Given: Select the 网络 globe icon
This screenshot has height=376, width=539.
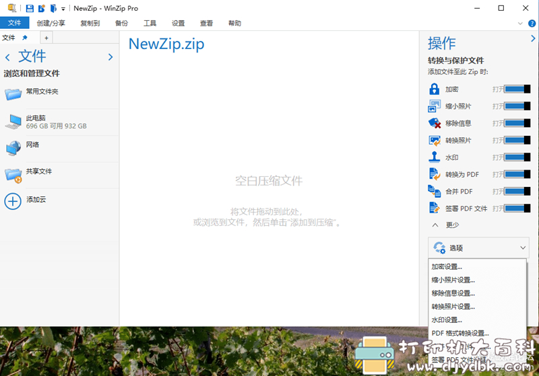Looking at the screenshot, I should tap(13, 148).
